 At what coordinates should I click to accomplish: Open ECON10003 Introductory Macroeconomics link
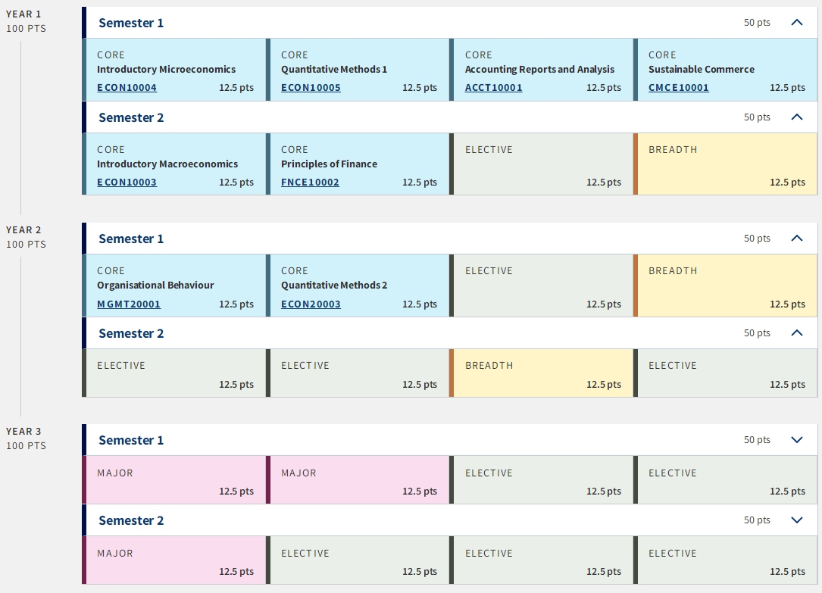pyautogui.click(x=127, y=183)
